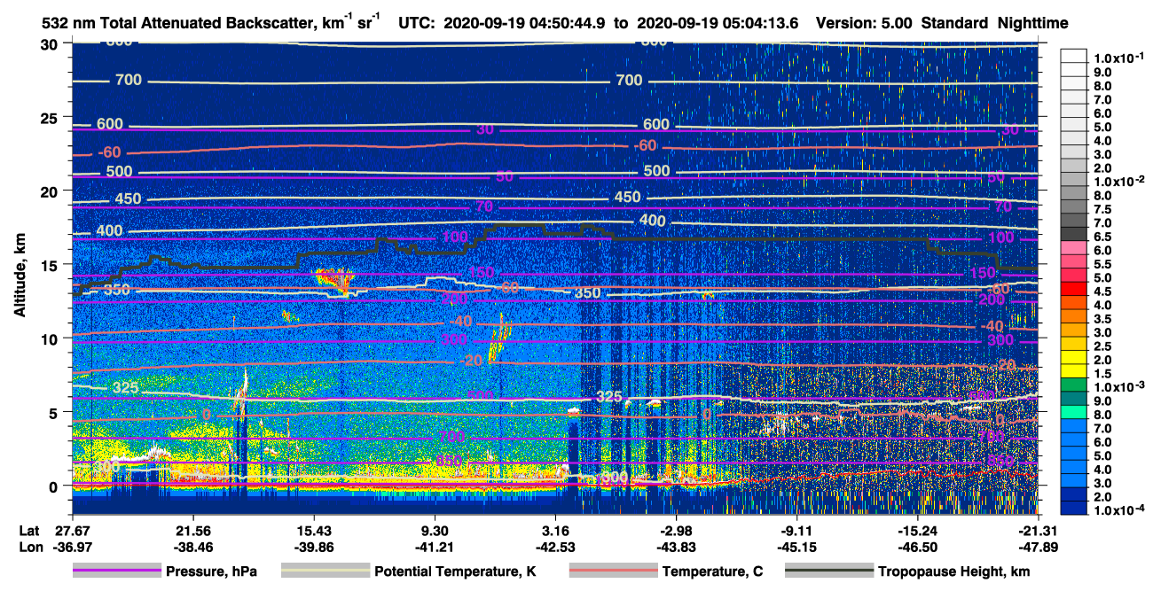Click longitude value '-39.86'

(x=314, y=546)
